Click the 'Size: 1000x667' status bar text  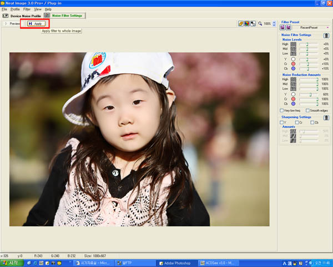click(95, 256)
